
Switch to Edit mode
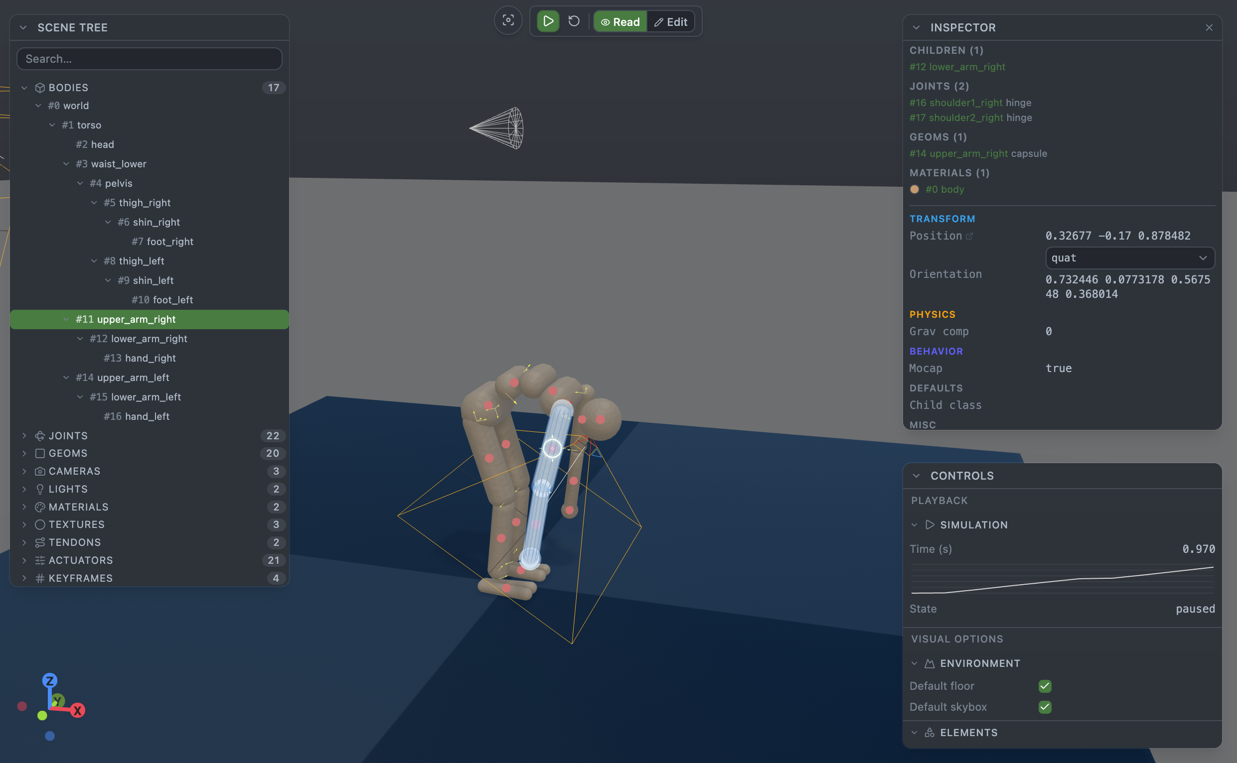tap(670, 22)
